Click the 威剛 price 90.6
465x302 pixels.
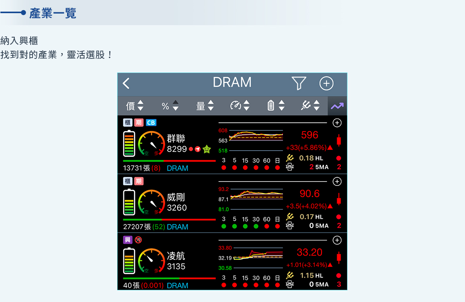[x=310, y=194]
